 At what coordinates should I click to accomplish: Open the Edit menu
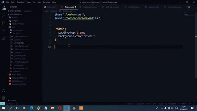pos(13,2)
